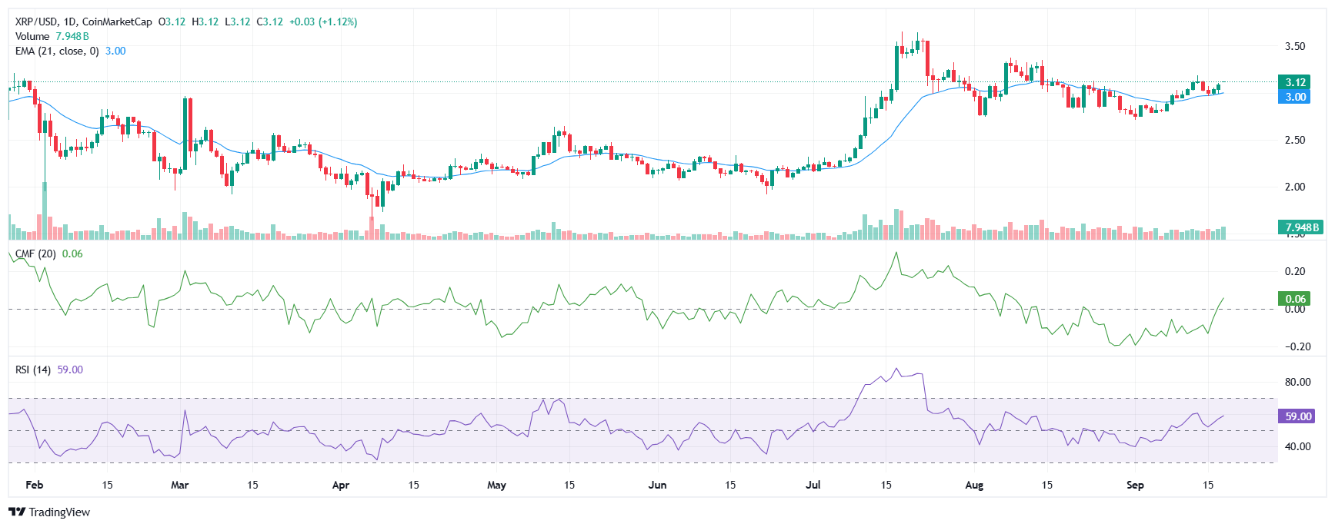
Task: Click the Feb label on time axis
Action: (x=35, y=485)
